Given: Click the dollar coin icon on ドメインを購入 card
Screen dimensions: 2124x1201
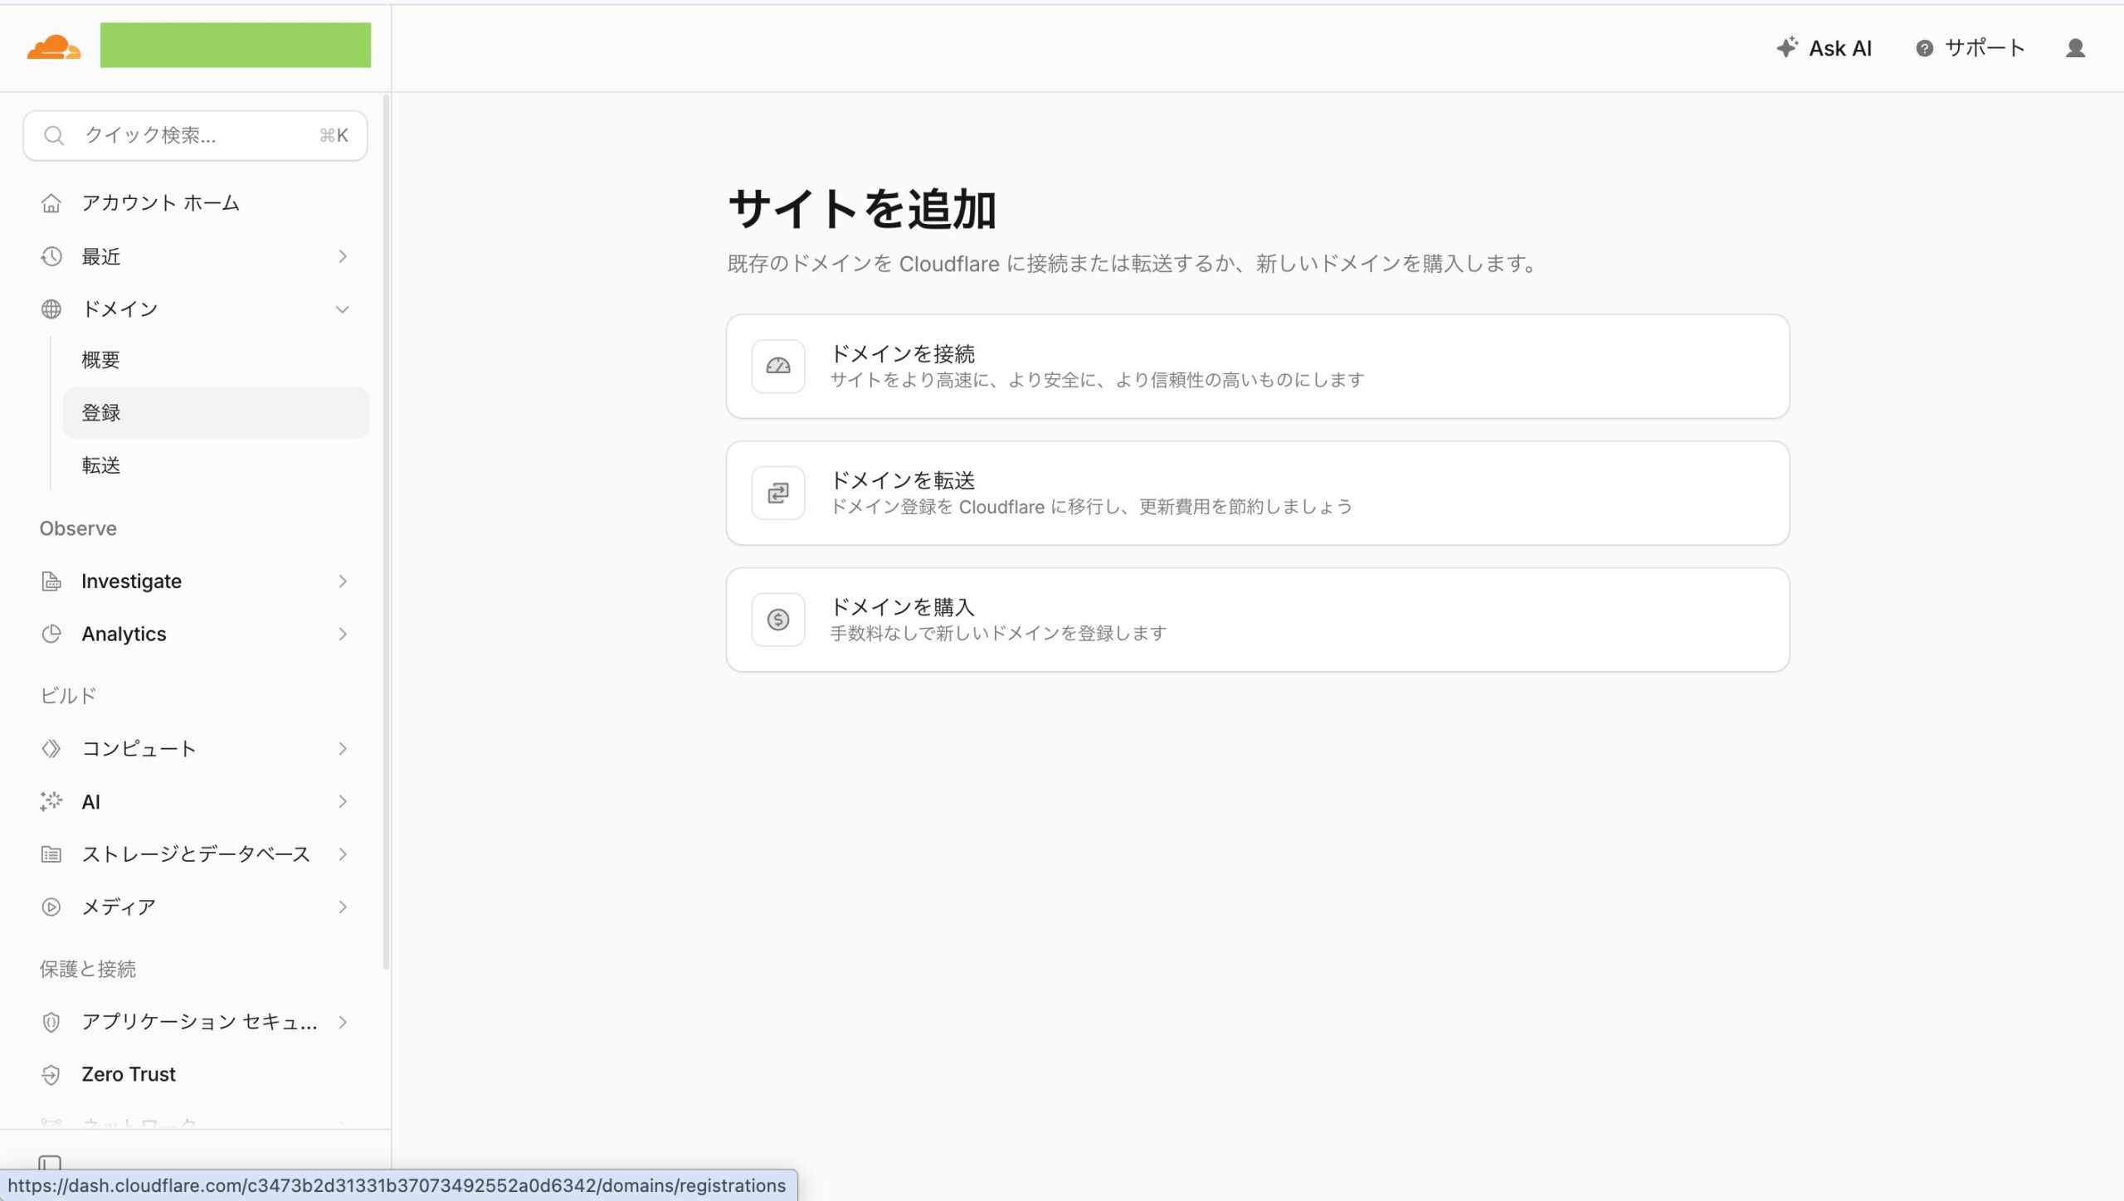Looking at the screenshot, I should [x=778, y=620].
